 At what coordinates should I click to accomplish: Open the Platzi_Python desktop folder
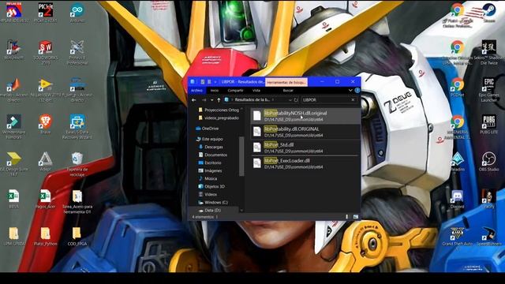[46, 237]
